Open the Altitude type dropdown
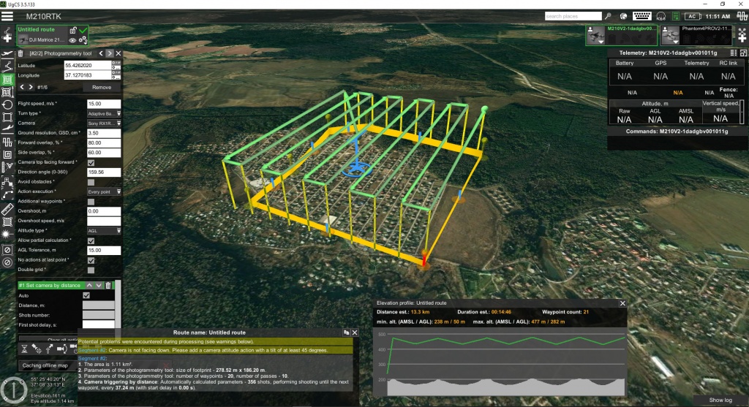Screen dimensions: 749x407 (104, 230)
